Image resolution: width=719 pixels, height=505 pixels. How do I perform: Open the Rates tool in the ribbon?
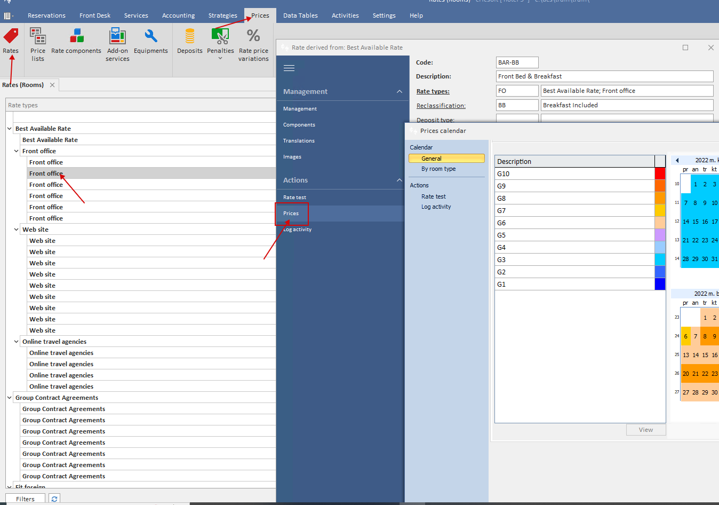click(11, 42)
